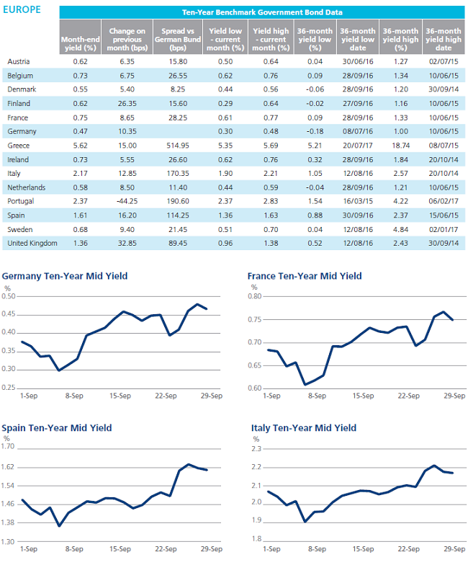
Task: Select the 29-Sep label on Italy chart
Action: tap(454, 549)
